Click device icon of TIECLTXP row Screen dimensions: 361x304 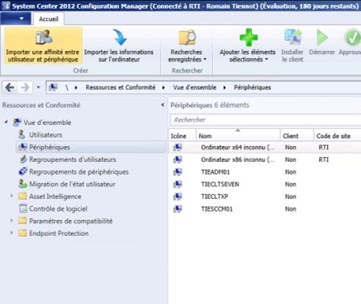click(178, 197)
